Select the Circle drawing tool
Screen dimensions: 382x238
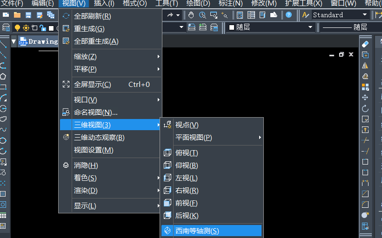(x=3, y=108)
